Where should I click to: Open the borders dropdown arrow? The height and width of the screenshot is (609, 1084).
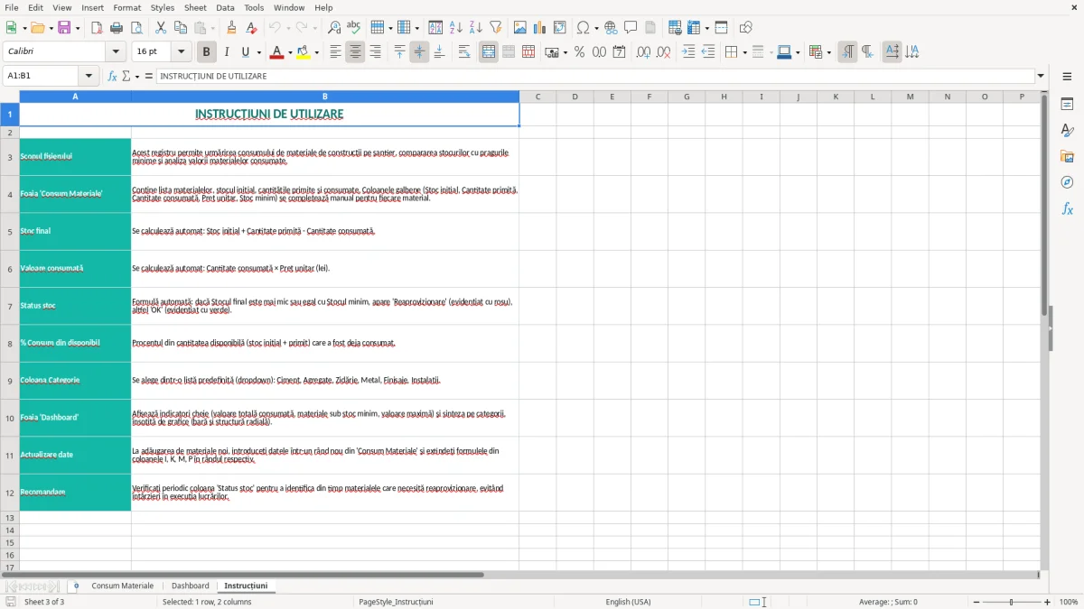(743, 52)
